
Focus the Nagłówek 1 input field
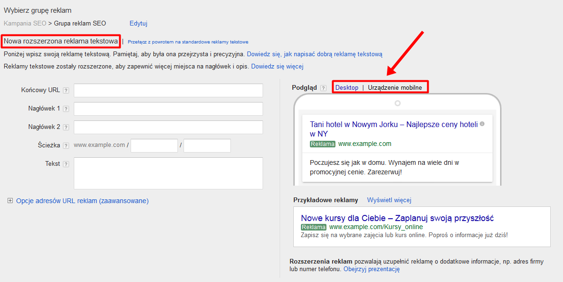[x=168, y=109]
